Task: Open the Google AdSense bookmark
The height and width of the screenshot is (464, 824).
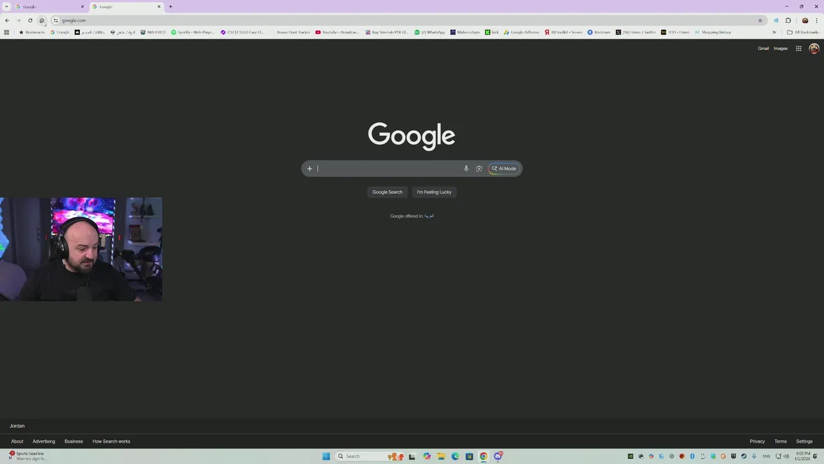Action: pos(521,32)
